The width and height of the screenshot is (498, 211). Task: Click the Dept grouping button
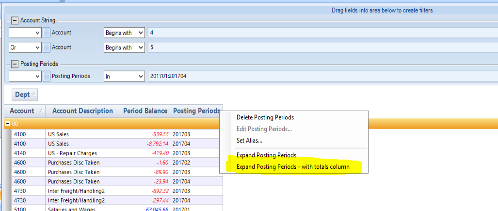(24, 95)
